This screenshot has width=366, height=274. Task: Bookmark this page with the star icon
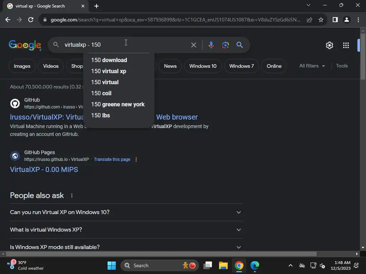coord(321,20)
